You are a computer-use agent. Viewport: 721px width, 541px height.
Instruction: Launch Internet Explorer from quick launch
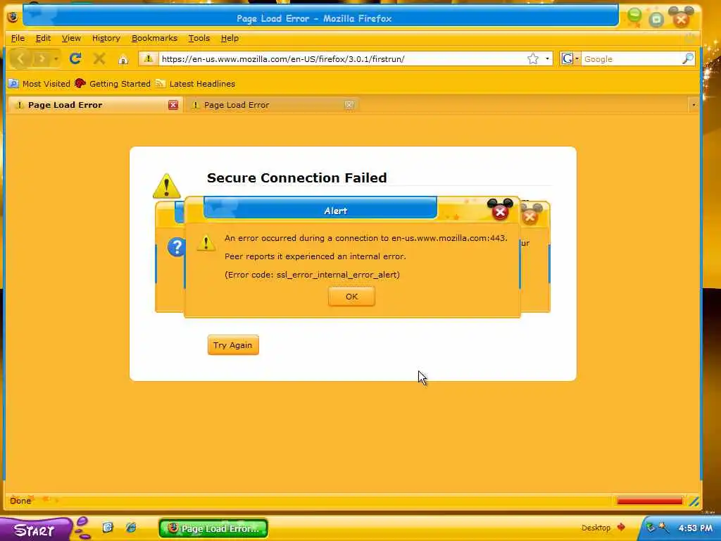point(131,527)
